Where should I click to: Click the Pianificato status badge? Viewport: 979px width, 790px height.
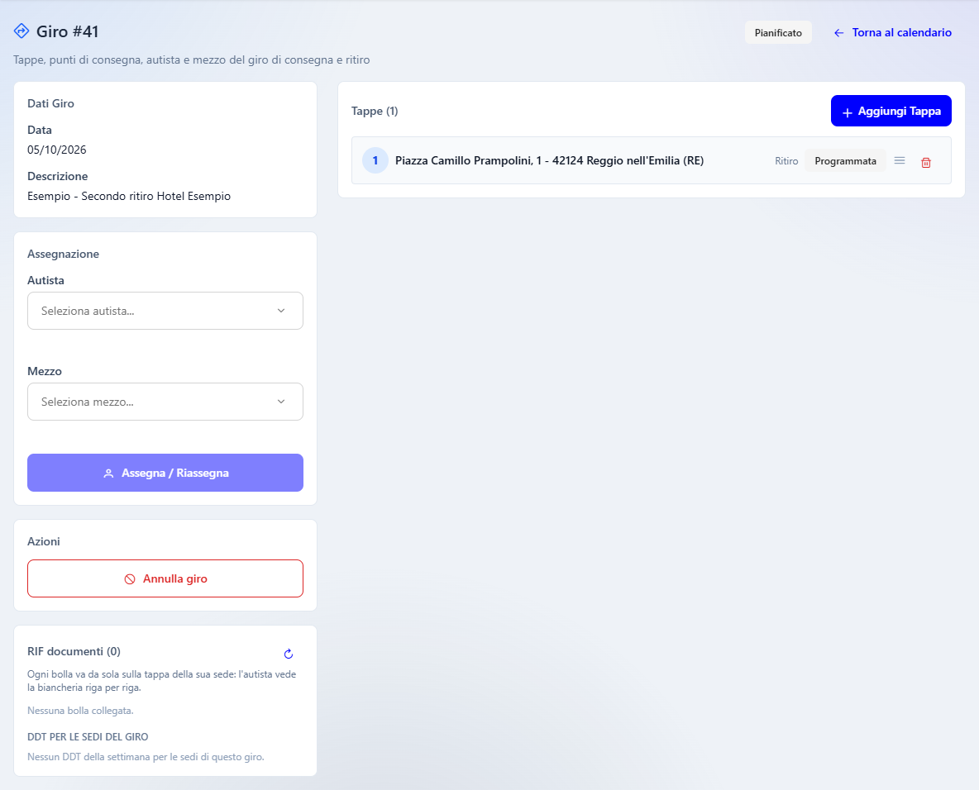[x=778, y=32]
